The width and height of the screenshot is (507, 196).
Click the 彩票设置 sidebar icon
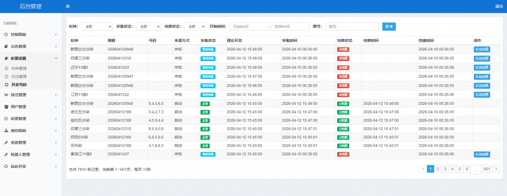pyautogui.click(x=6, y=58)
